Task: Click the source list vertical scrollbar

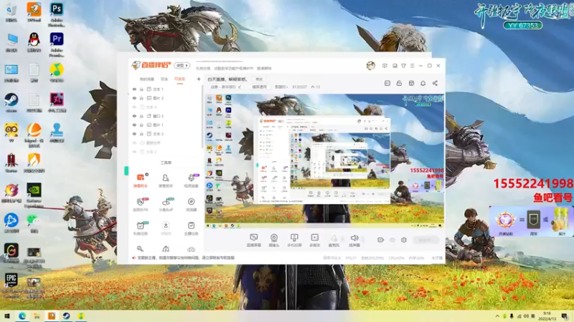Action: [202, 117]
